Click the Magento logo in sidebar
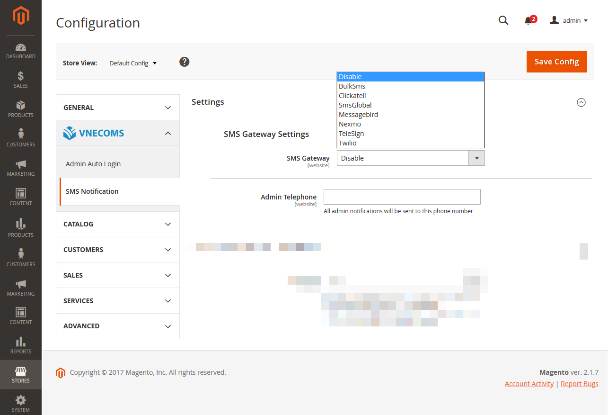Screen dimensions: 608x415 pyautogui.click(x=21, y=16)
